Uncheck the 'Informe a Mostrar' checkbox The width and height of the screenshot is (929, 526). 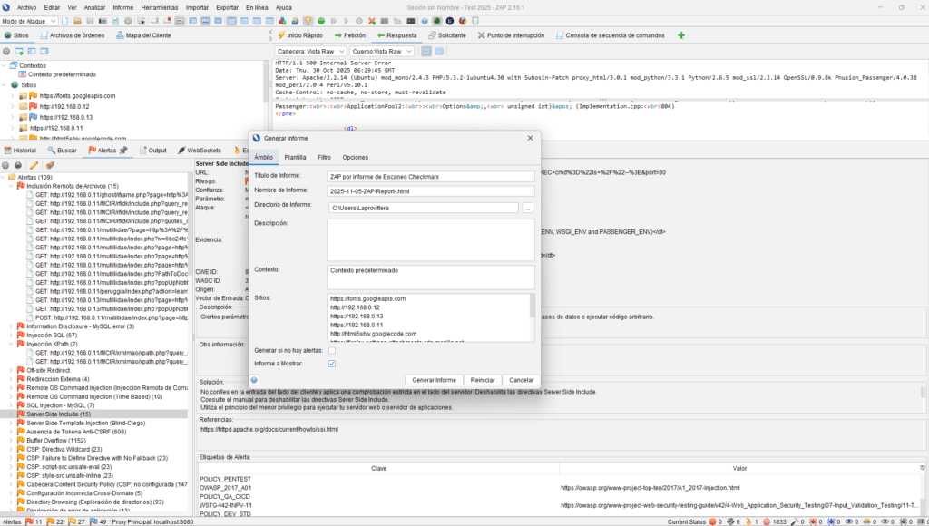click(x=332, y=364)
